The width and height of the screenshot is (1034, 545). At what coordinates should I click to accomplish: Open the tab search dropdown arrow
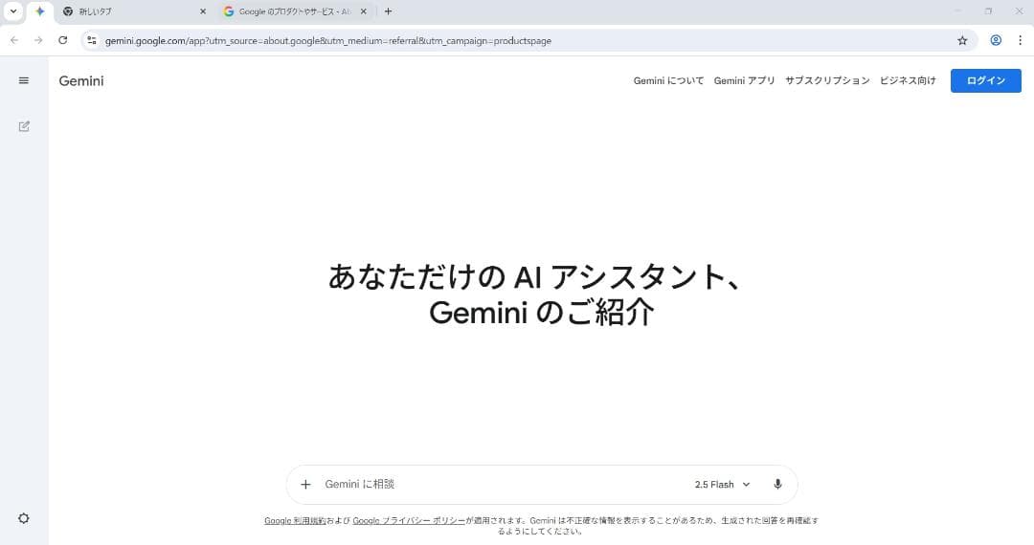[x=13, y=11]
